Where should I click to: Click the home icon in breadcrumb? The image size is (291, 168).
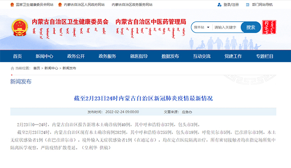[x=12, y=68]
